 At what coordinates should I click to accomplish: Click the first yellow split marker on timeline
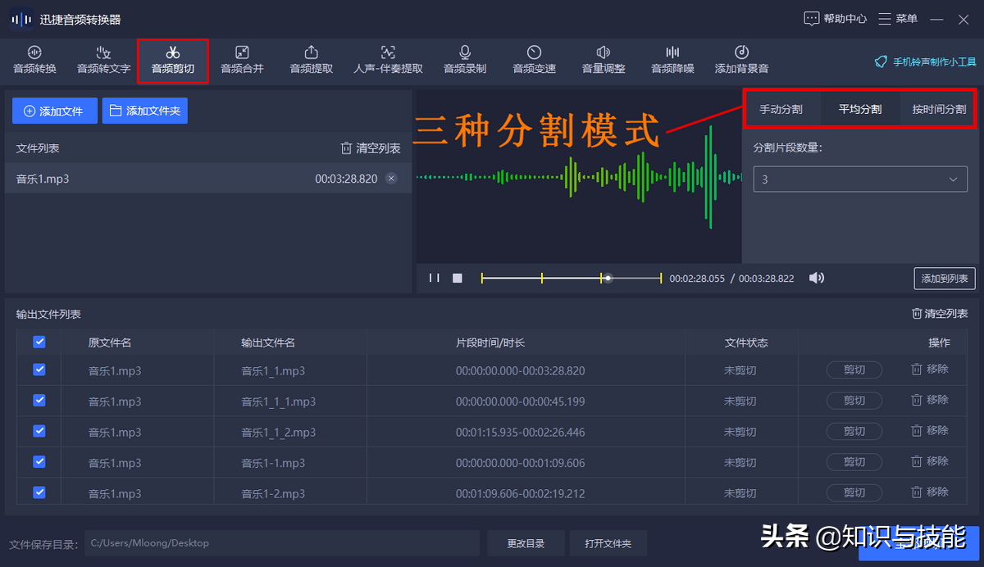(482, 279)
